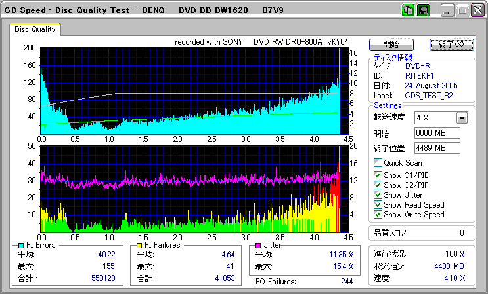Uncheck Show Write Speed option
Screen dimensions: 488x294
[x=378, y=214]
